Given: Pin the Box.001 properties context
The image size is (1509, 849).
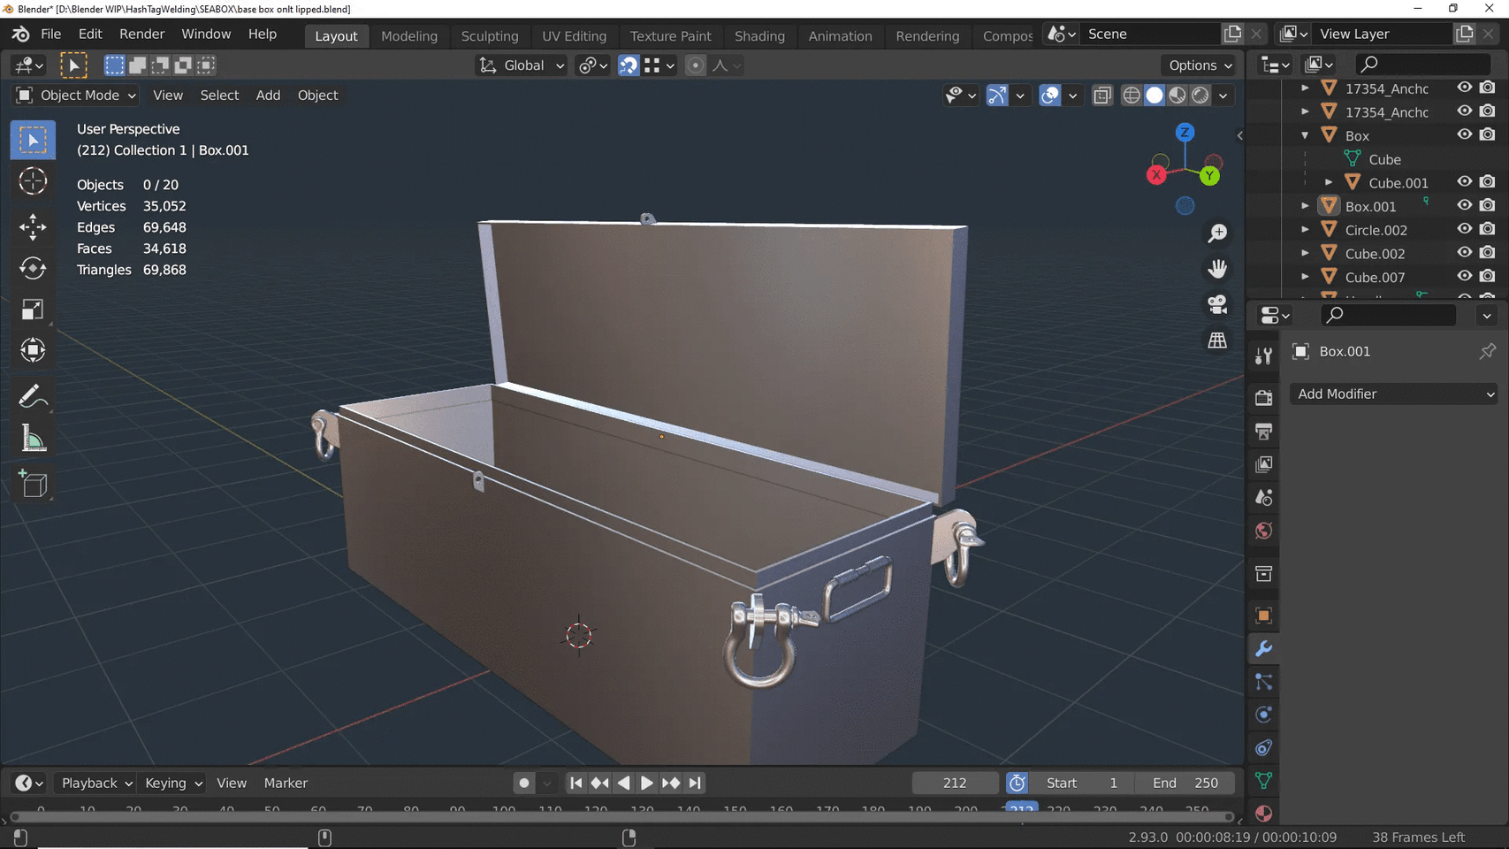Looking at the screenshot, I should click(1487, 351).
